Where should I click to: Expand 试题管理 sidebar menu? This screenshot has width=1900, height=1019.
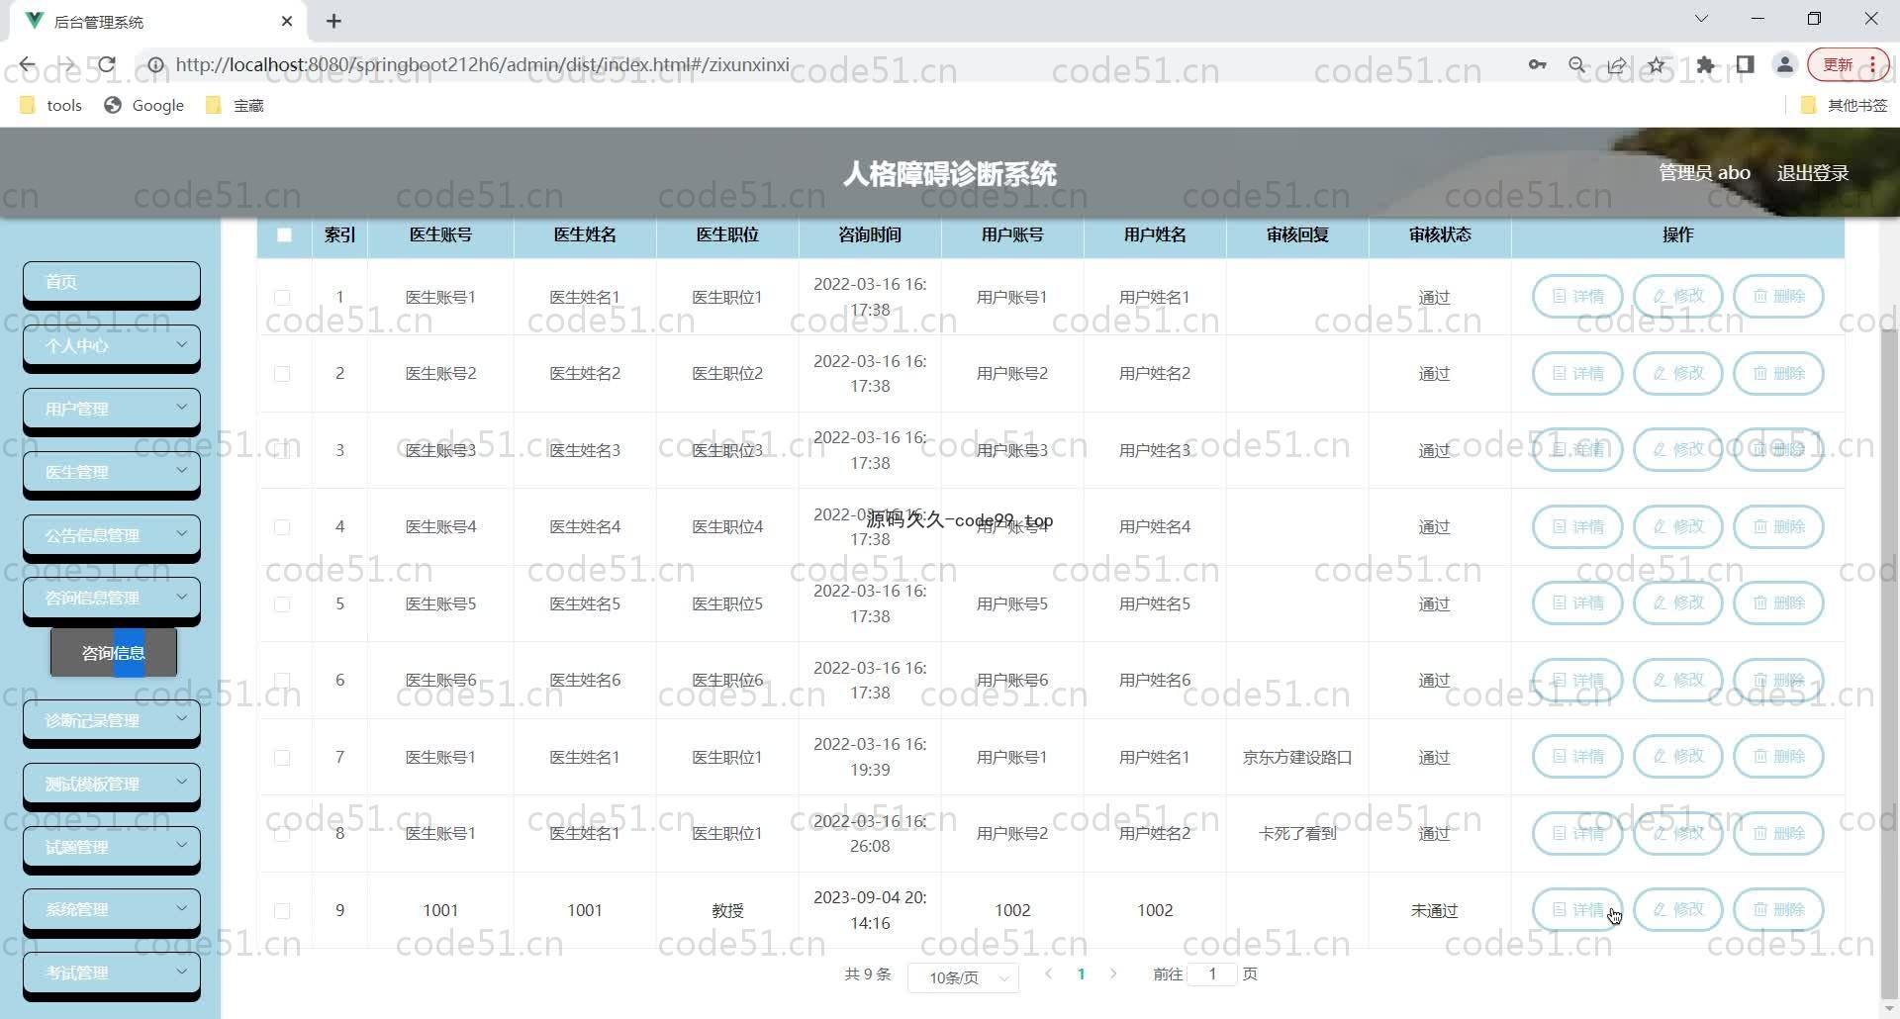coord(112,847)
